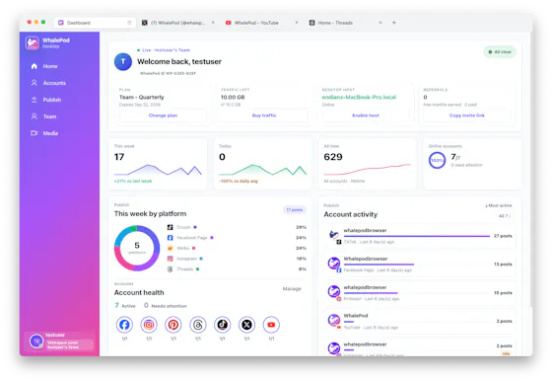The image size is (552, 382).
Task: Click the Facebook account health icon
Action: point(124,325)
